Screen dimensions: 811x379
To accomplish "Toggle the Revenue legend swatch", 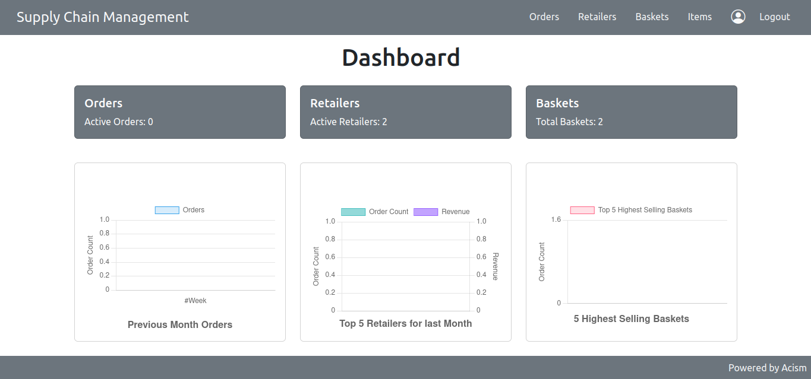I will point(425,212).
